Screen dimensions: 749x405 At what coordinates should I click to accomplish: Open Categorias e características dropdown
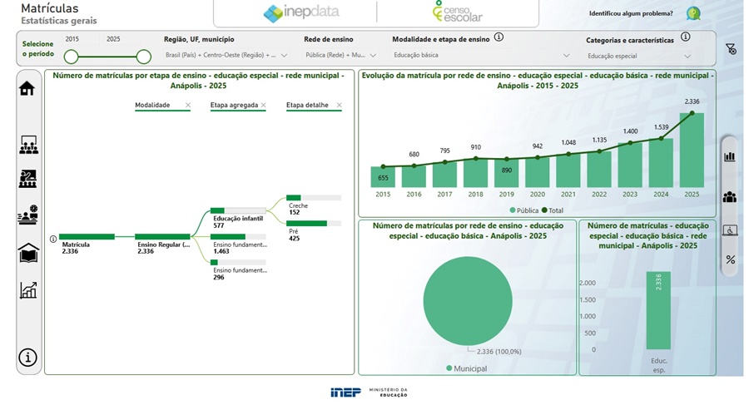pyautogui.click(x=638, y=57)
